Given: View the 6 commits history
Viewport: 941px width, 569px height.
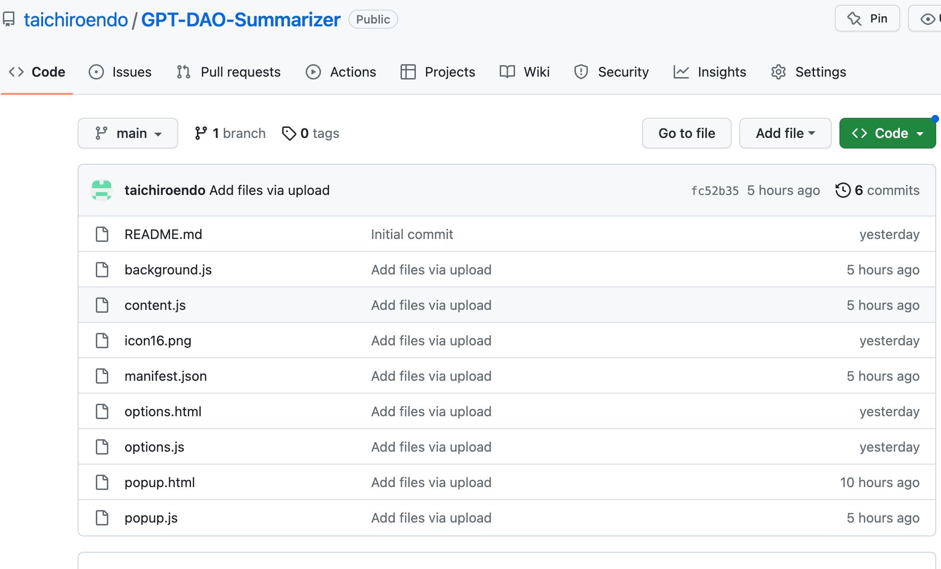Looking at the screenshot, I should [x=878, y=190].
